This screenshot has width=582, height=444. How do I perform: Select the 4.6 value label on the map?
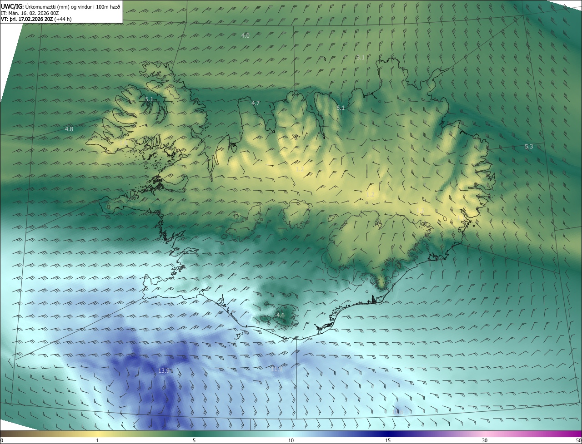(280, 316)
